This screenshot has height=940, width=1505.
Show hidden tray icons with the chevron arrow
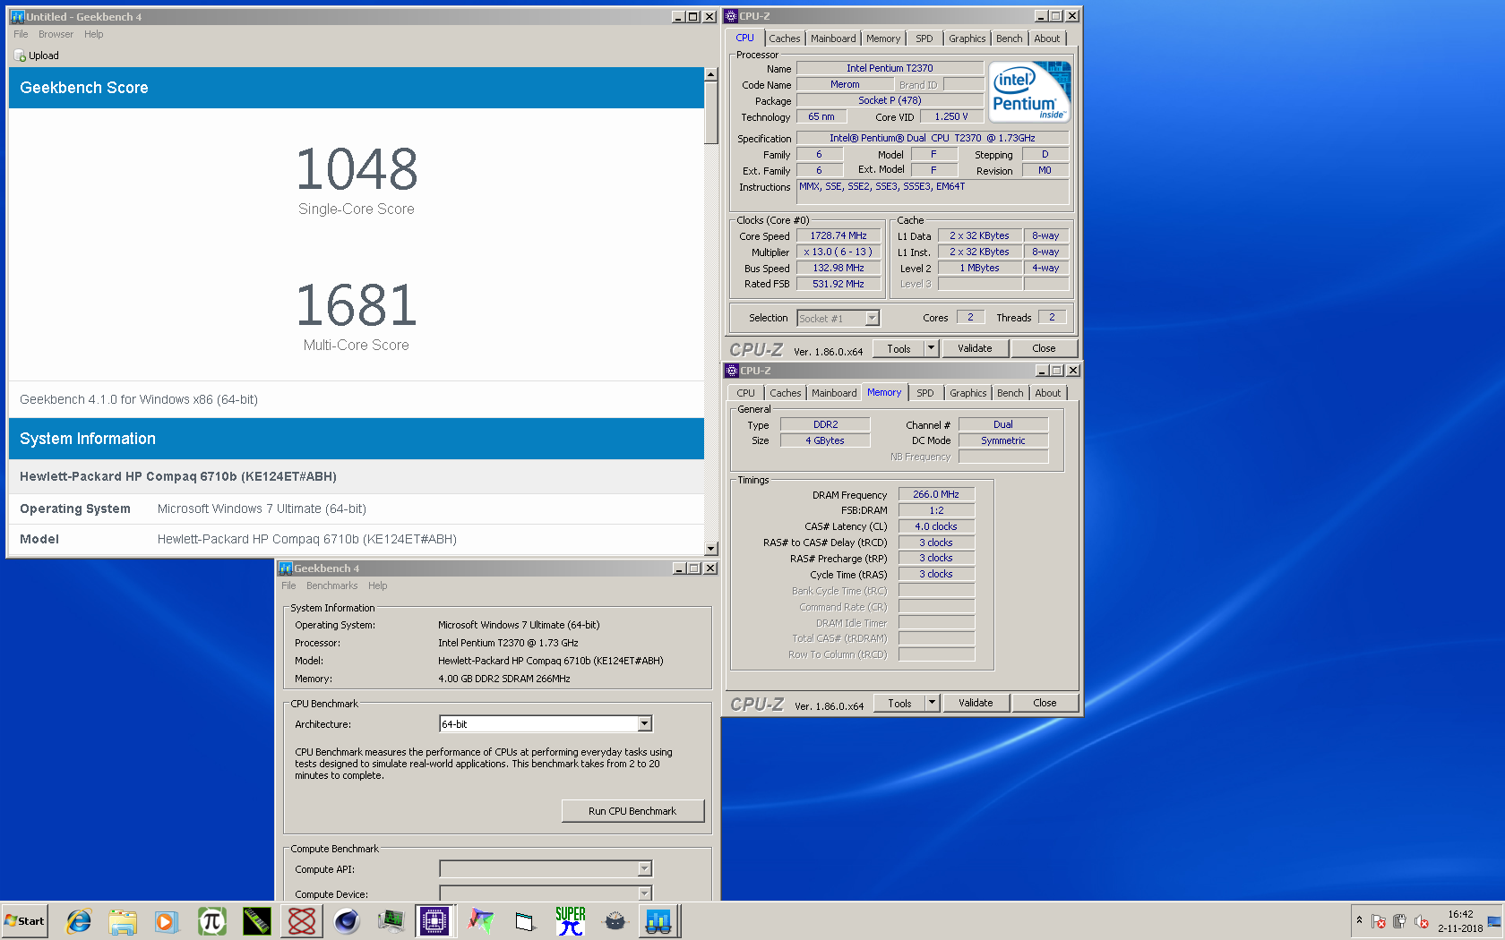pyautogui.click(x=1359, y=920)
